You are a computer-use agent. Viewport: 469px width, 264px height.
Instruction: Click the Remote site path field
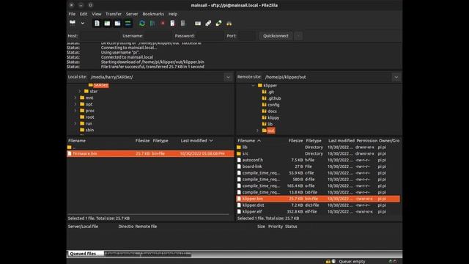pos(328,77)
